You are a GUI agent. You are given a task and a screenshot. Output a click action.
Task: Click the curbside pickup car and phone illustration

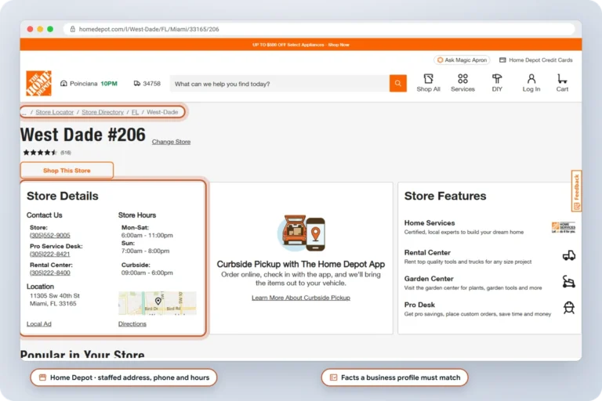(301, 233)
